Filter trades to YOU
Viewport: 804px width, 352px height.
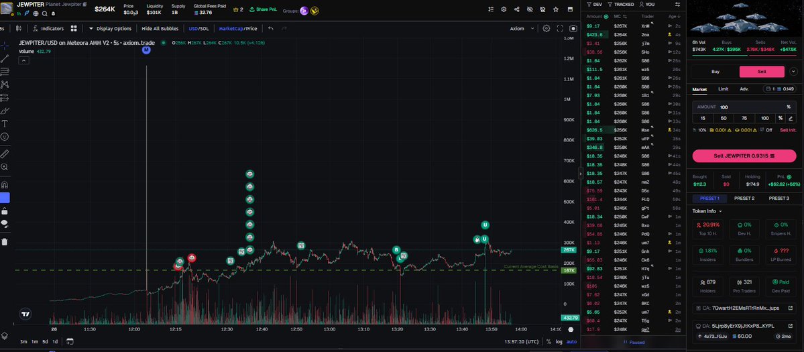pyautogui.click(x=646, y=4)
